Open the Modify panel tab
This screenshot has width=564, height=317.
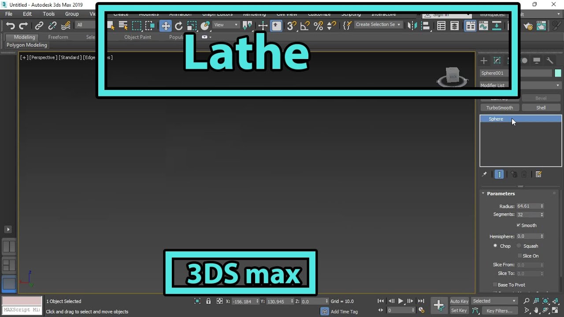[497, 61]
